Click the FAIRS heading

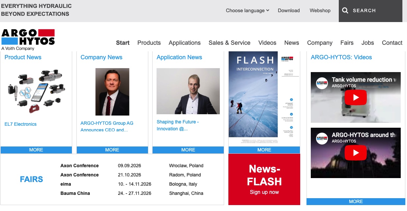click(x=31, y=179)
